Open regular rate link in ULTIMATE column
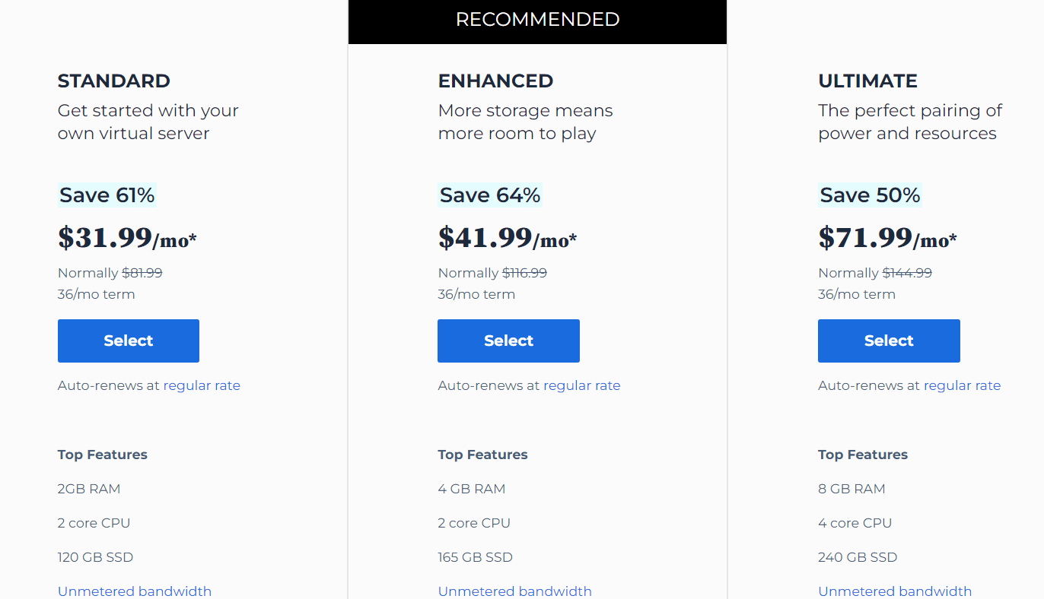This screenshot has width=1044, height=599. click(962, 385)
